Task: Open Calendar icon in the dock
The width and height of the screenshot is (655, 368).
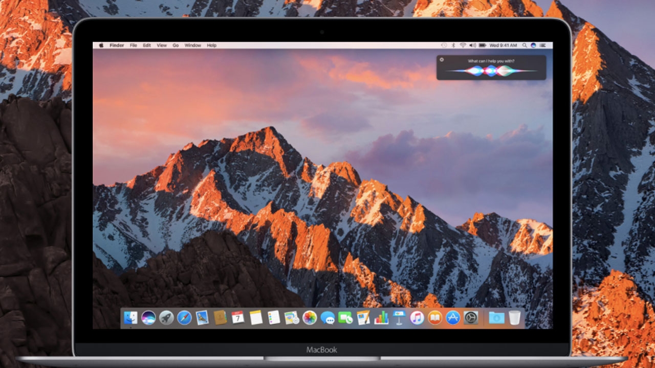Action: (x=238, y=317)
